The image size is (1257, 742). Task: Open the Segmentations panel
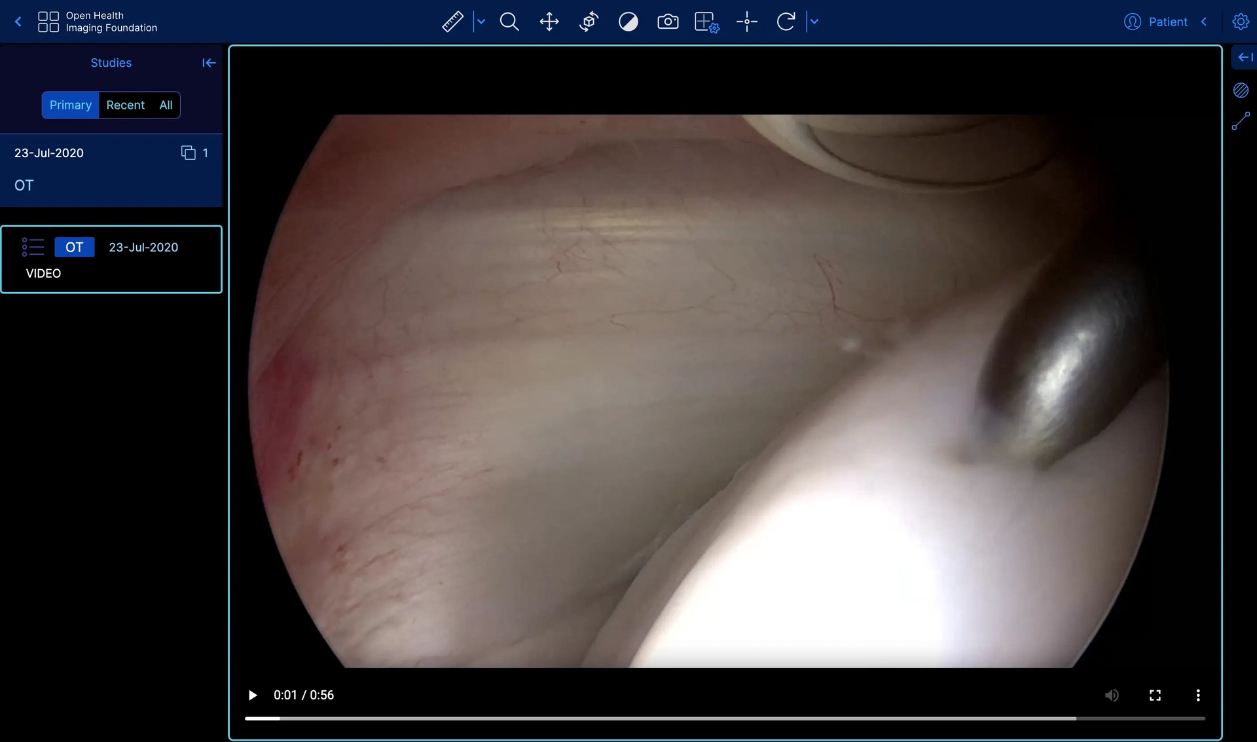coord(1241,90)
